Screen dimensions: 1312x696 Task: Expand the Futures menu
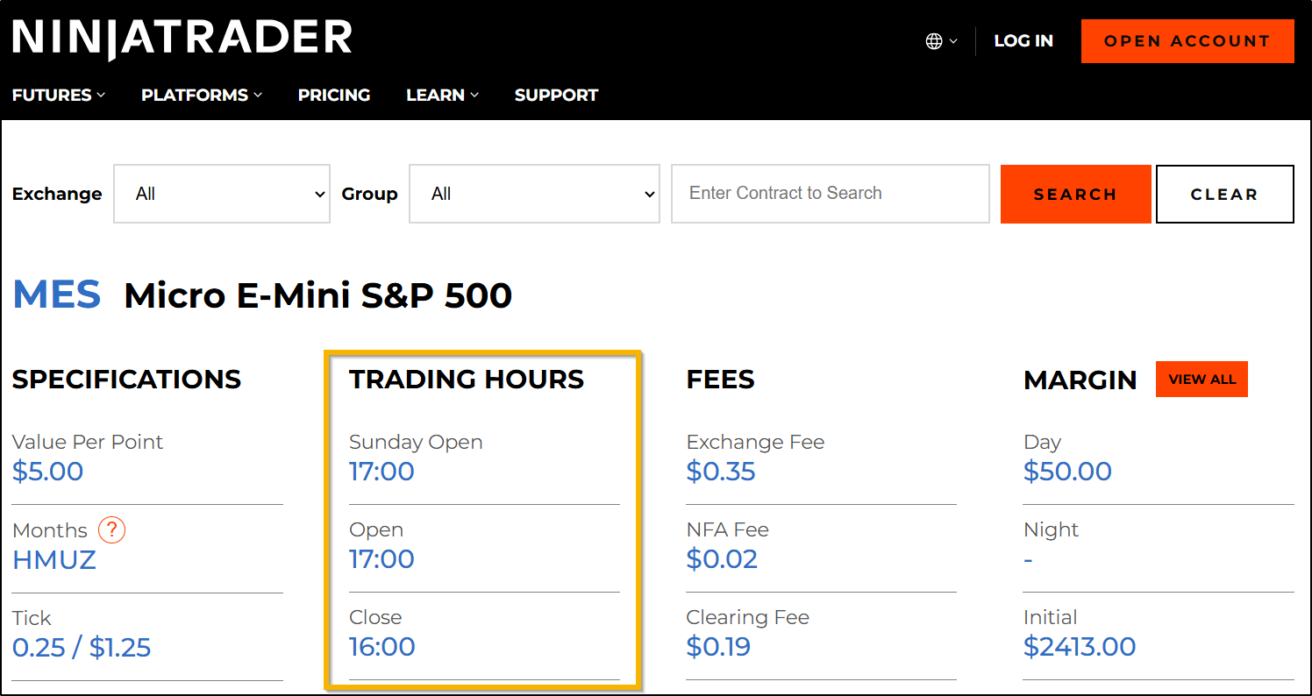pyautogui.click(x=58, y=95)
